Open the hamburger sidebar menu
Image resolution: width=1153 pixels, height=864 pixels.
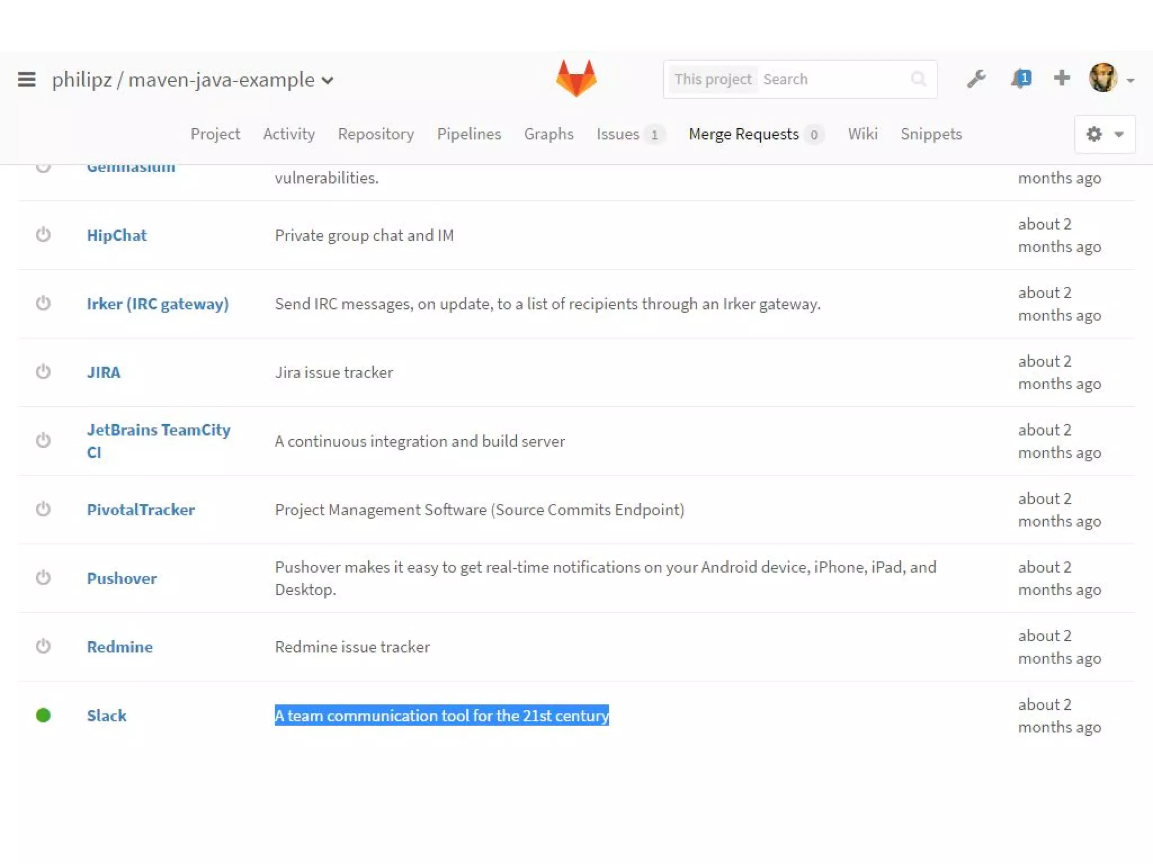click(26, 79)
